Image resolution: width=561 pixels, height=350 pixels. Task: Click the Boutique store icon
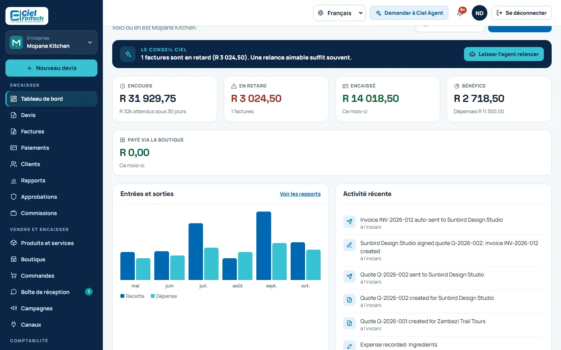click(14, 259)
